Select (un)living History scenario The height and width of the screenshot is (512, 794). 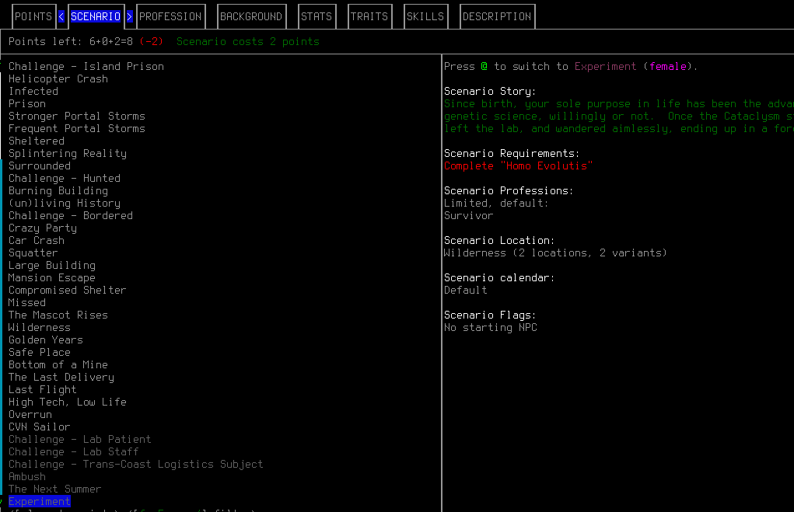point(65,203)
